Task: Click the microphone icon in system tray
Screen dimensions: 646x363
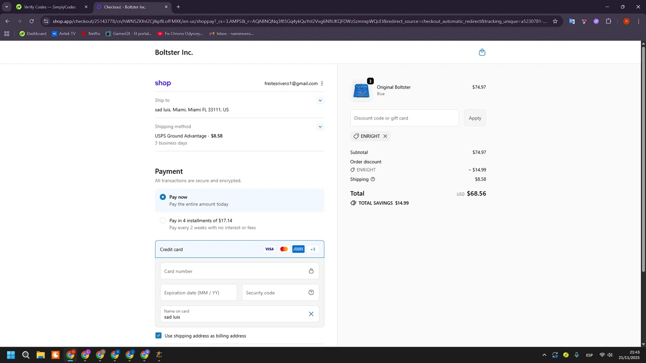Action: [577, 355]
